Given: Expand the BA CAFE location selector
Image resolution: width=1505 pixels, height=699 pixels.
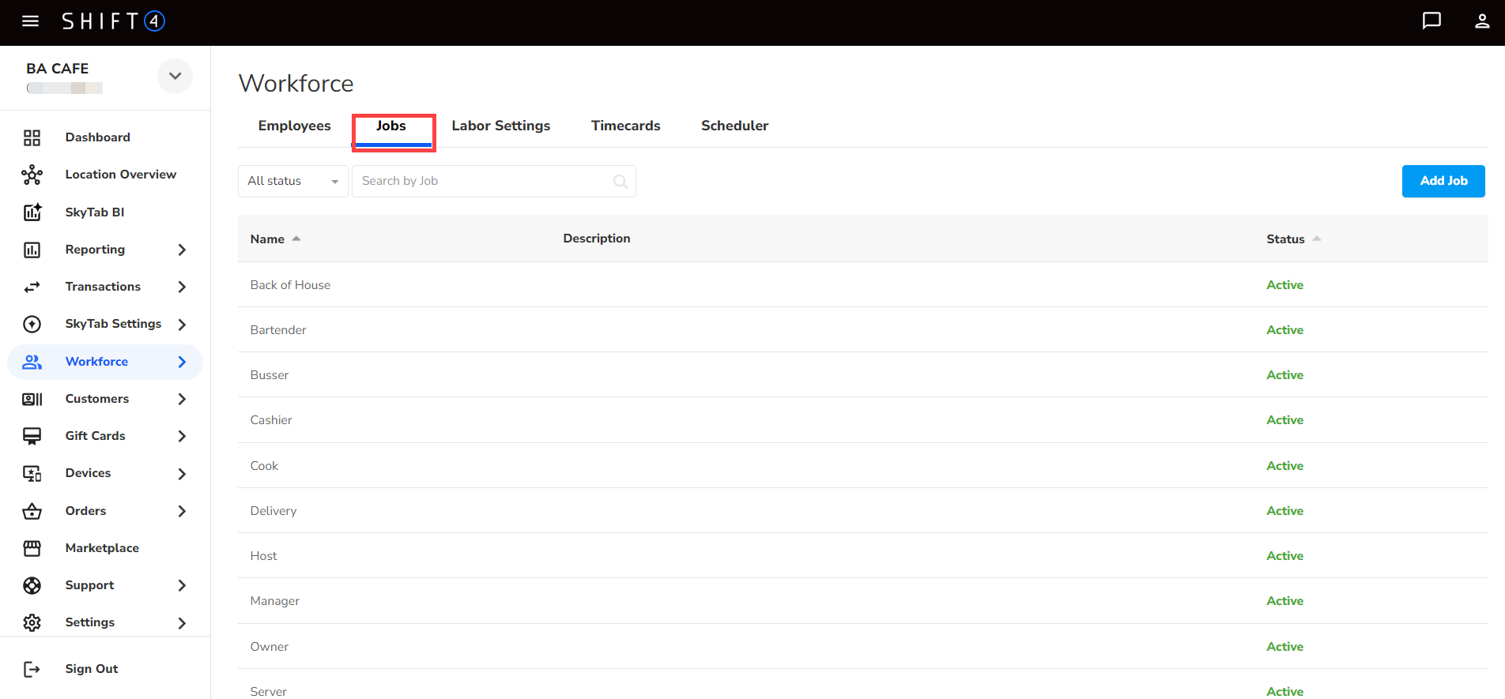Looking at the screenshot, I should click(175, 77).
